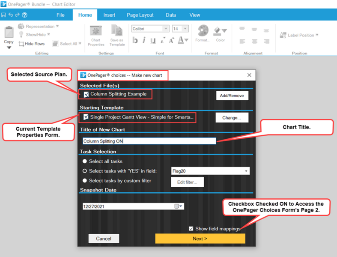This screenshot has width=337, height=257.
Task: Click the Redo arrow icon
Action: point(18,15)
